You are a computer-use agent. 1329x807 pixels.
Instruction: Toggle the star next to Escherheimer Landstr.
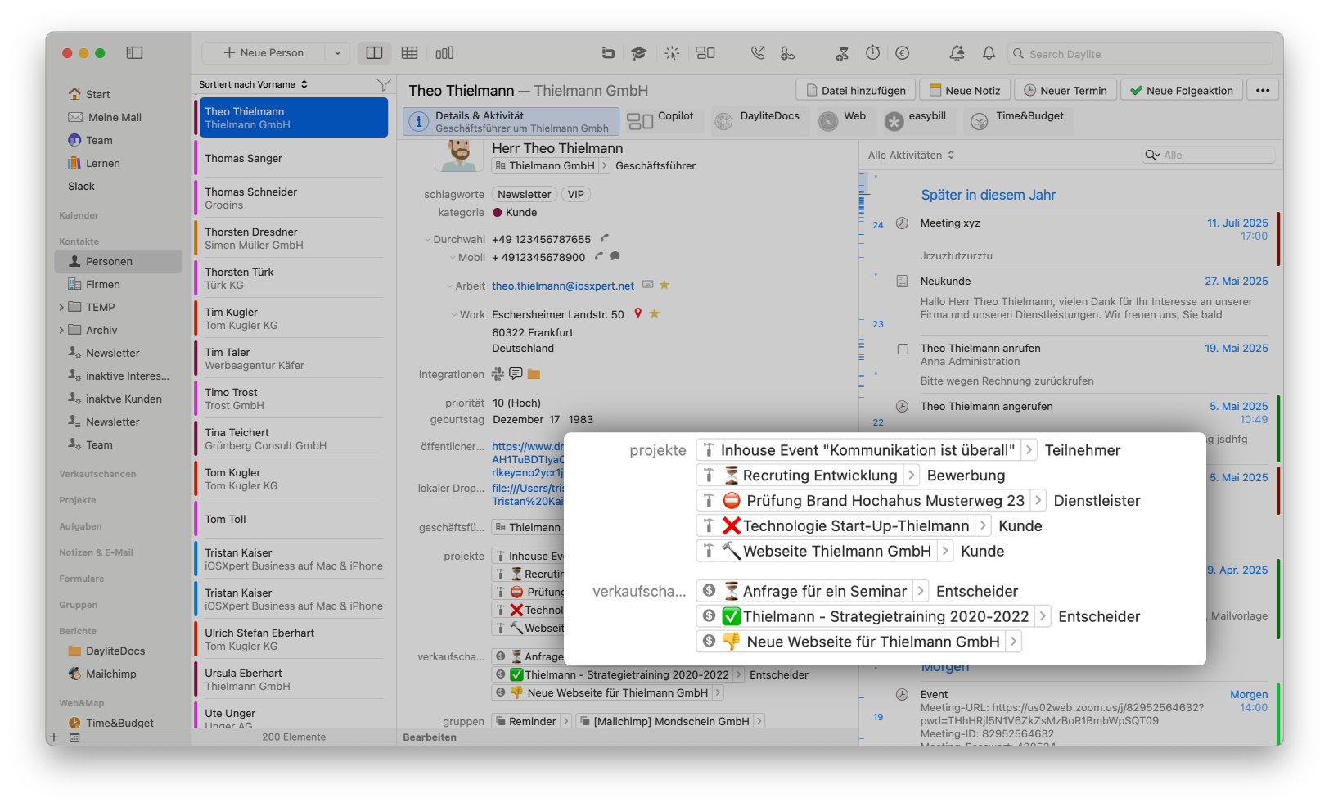655,313
